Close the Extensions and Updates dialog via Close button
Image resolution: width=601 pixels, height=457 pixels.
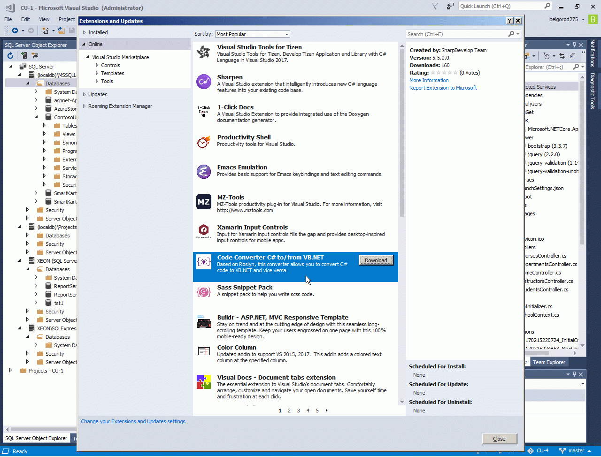[x=499, y=439]
